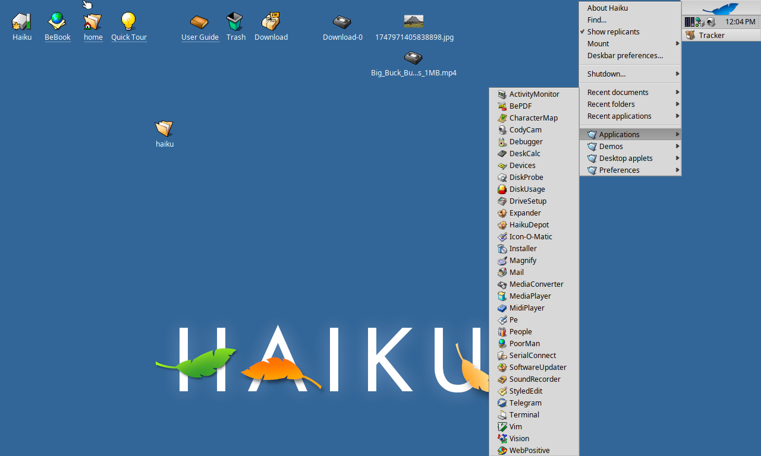The width and height of the screenshot is (761, 456).
Task: Open Expander from the Applications list
Action: (534, 213)
